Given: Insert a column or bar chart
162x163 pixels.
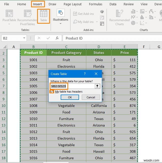Looking at the screenshot, I should click(x=133, y=11).
